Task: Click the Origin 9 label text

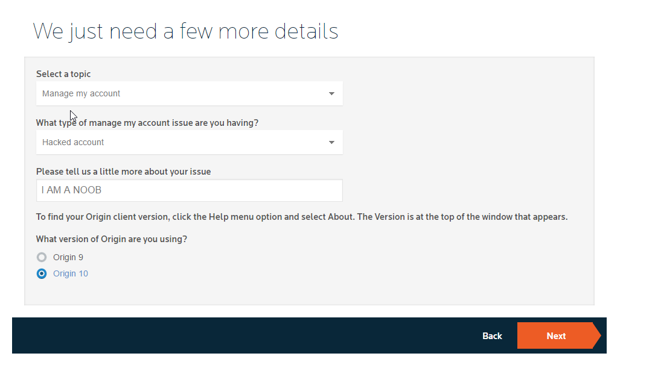Action: tap(68, 257)
